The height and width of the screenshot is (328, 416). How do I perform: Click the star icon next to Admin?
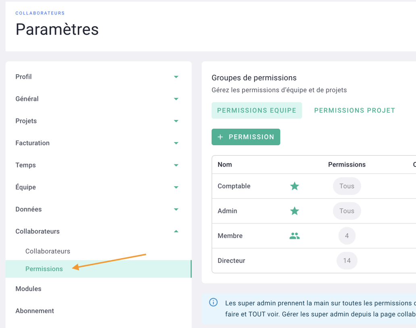pyautogui.click(x=294, y=211)
